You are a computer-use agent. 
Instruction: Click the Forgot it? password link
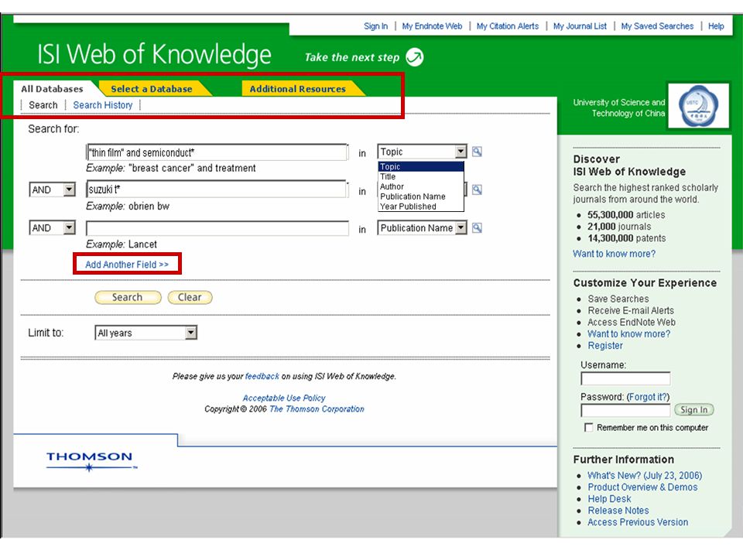[x=648, y=397]
